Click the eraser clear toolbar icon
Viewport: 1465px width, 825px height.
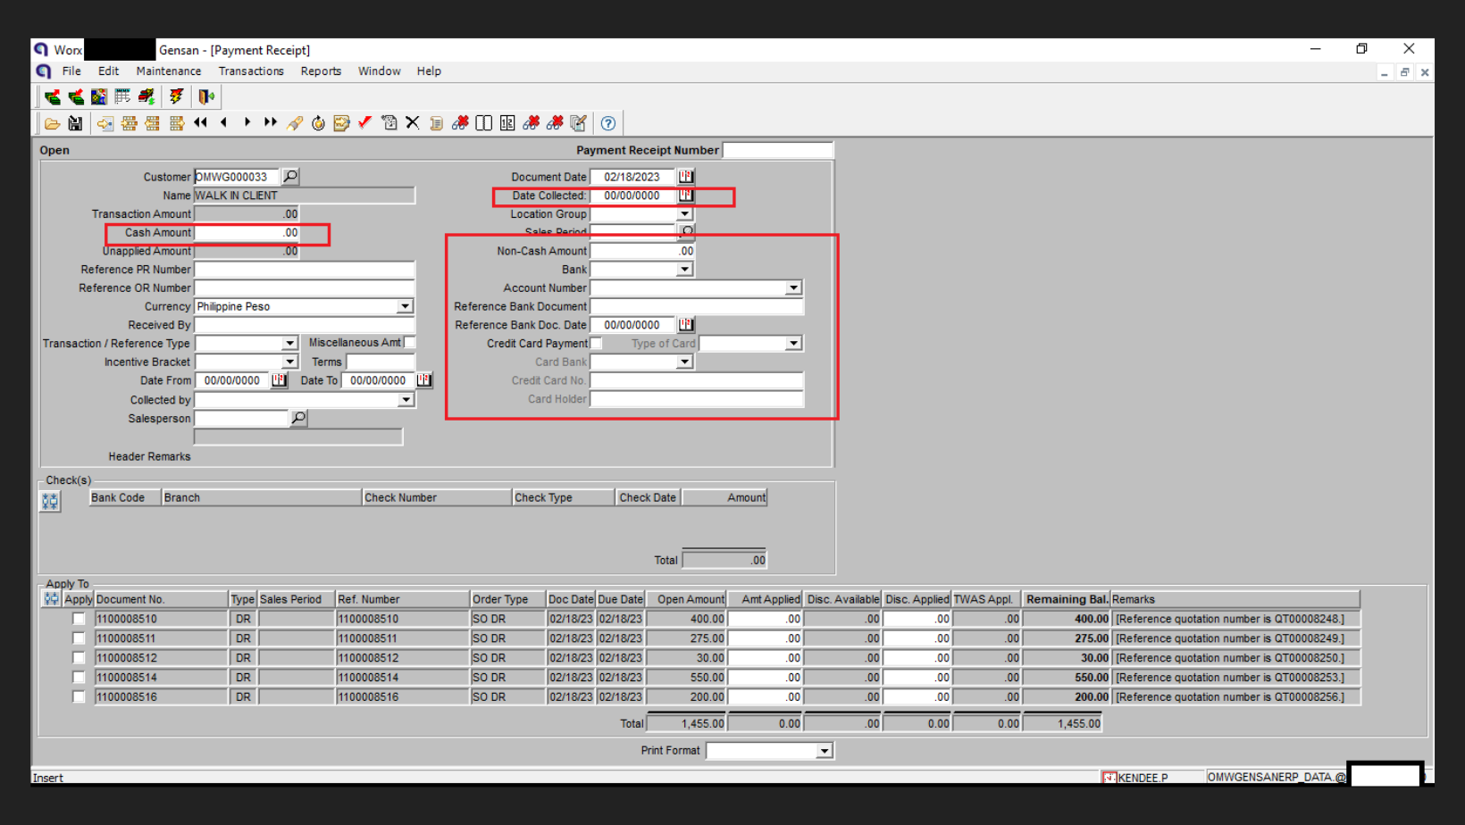click(x=294, y=123)
